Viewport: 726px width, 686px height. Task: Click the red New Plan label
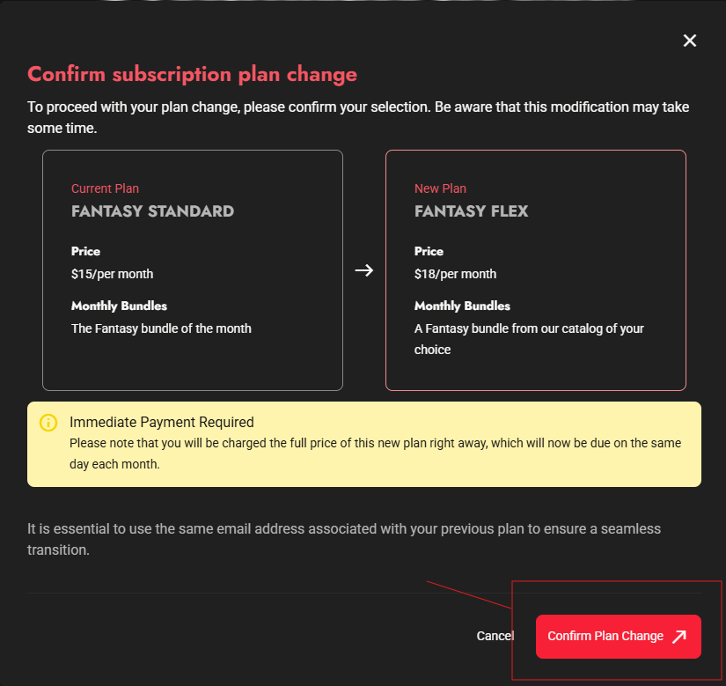[x=440, y=188]
